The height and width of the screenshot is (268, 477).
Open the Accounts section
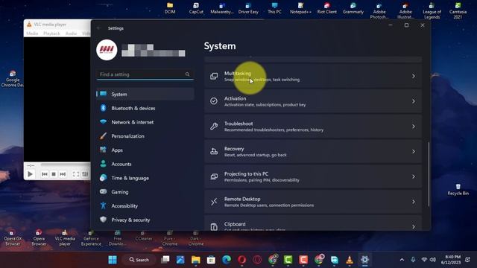point(145,164)
